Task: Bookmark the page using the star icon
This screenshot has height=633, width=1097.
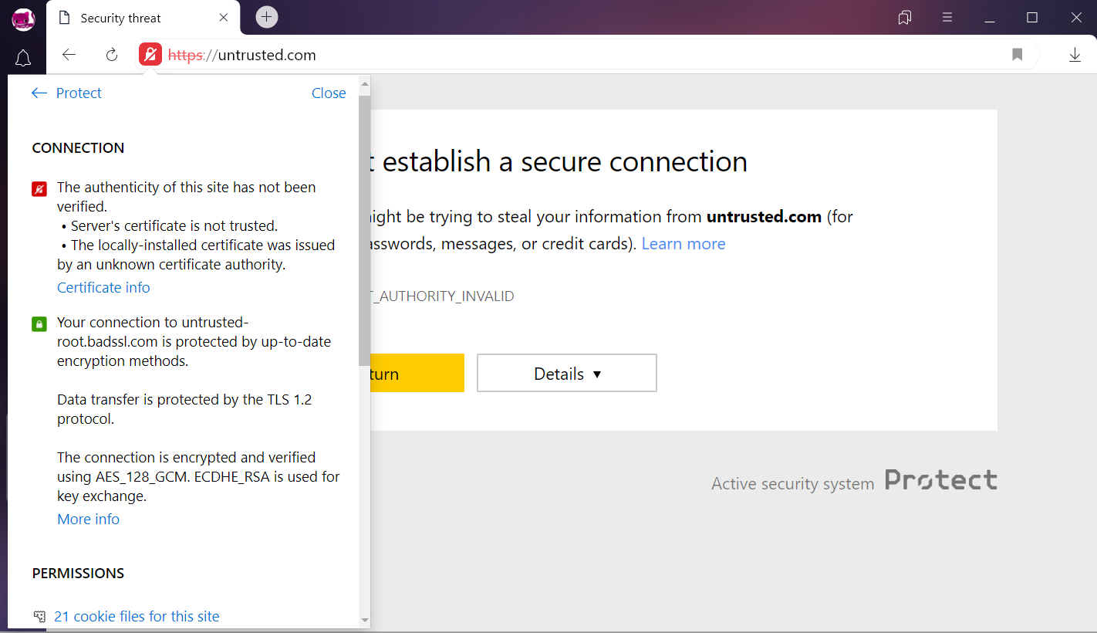Action: point(1017,55)
